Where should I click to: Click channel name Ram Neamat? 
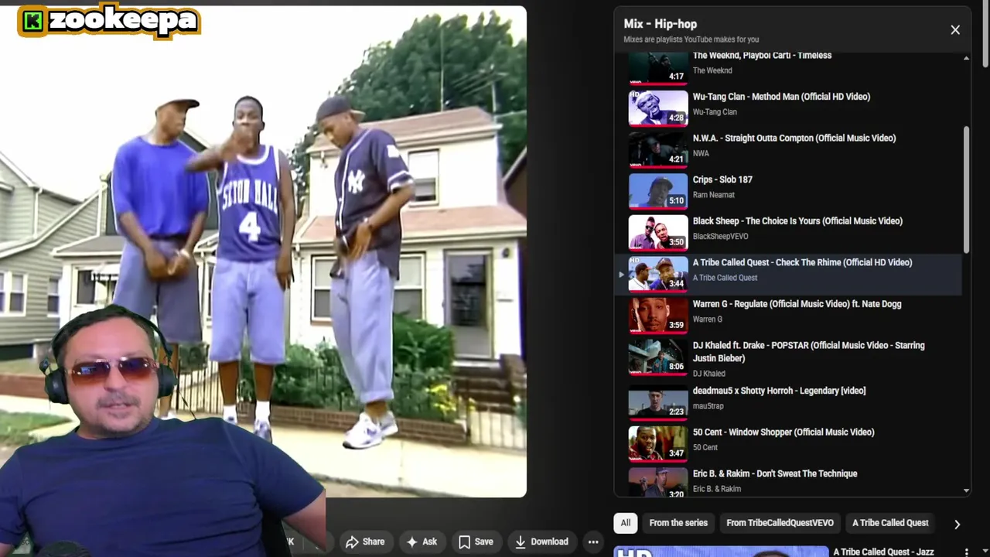[713, 195]
